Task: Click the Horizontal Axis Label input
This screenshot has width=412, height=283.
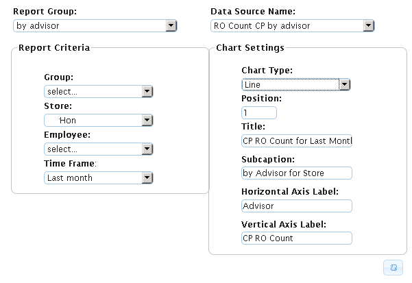Action: [x=296, y=206]
